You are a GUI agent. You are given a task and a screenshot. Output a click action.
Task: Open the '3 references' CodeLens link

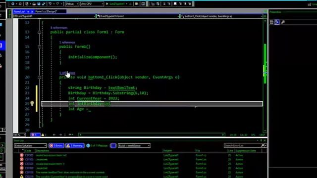(59, 28)
